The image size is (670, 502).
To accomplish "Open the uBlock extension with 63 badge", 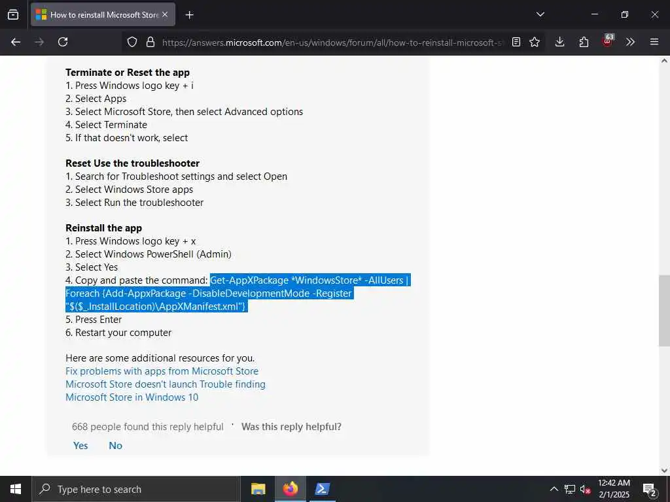I will 608,41.
